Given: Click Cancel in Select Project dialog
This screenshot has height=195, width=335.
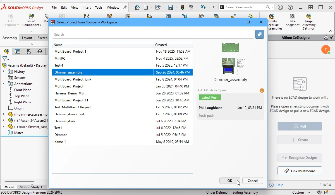Looking at the screenshot, I should 252,181.
